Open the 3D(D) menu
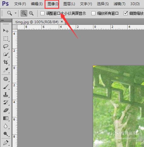The image size is (144, 147). (135, 4)
